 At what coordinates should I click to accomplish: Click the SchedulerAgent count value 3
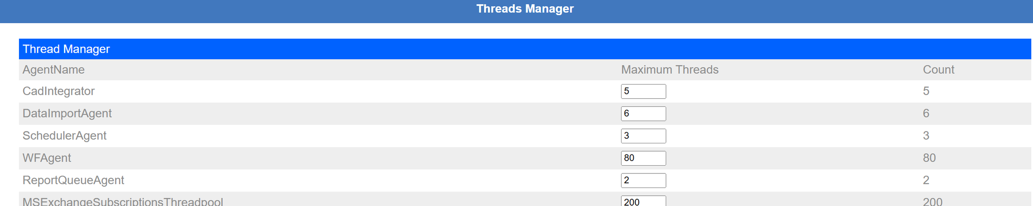click(926, 136)
